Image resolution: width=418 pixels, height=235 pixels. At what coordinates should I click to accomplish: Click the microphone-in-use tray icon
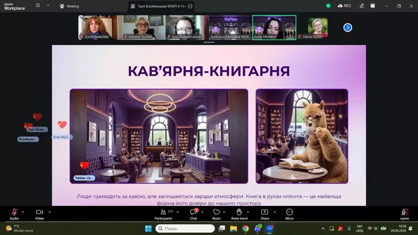349,229
